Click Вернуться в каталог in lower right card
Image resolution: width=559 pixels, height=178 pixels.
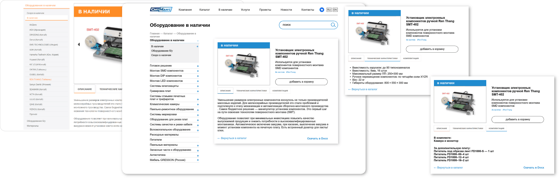pyautogui.click(x=448, y=168)
